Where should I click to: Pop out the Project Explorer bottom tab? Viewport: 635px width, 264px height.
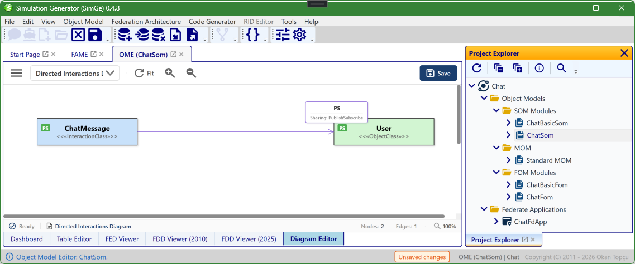(525, 240)
